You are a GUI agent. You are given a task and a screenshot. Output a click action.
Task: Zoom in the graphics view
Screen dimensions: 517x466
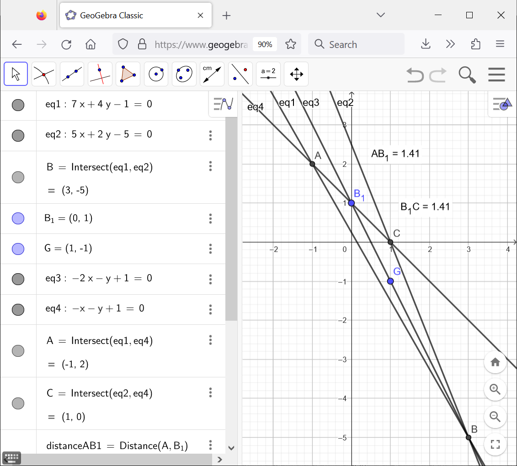[x=495, y=389]
